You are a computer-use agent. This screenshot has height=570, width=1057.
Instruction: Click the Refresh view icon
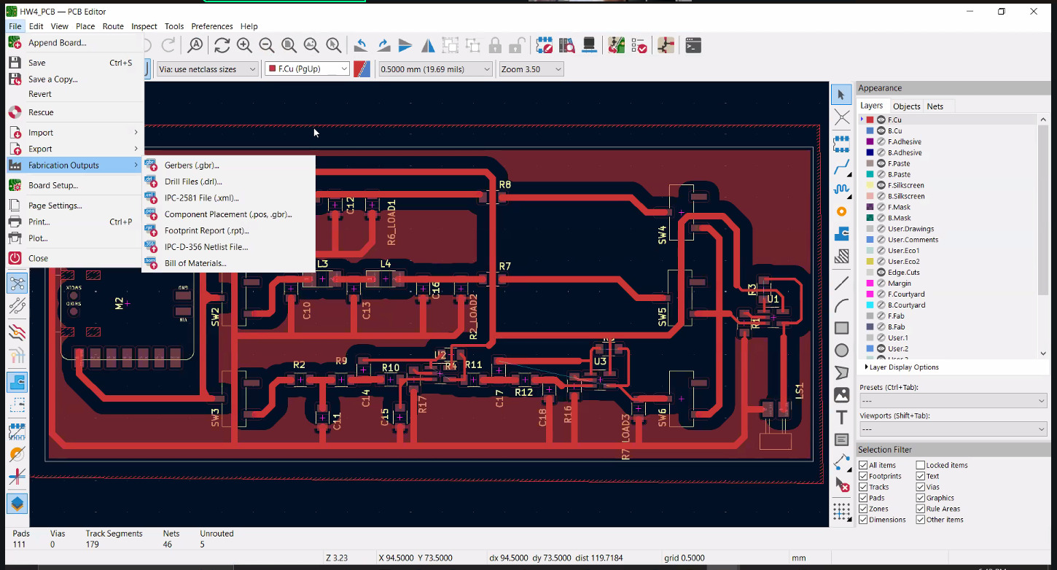[222, 46]
